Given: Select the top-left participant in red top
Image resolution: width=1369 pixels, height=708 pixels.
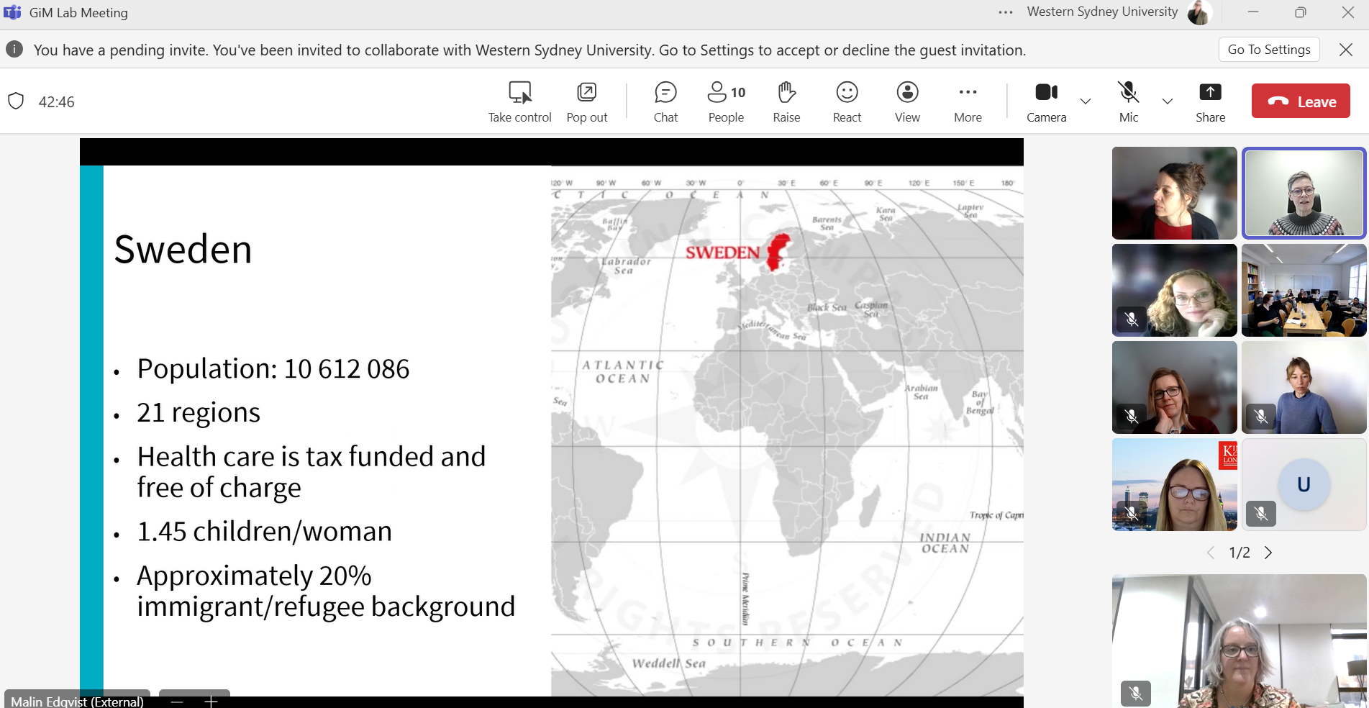Looking at the screenshot, I should [1174, 193].
